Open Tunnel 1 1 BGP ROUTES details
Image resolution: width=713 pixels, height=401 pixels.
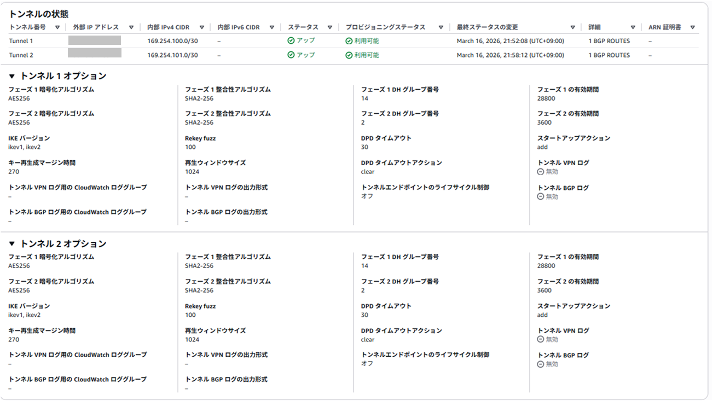point(608,41)
